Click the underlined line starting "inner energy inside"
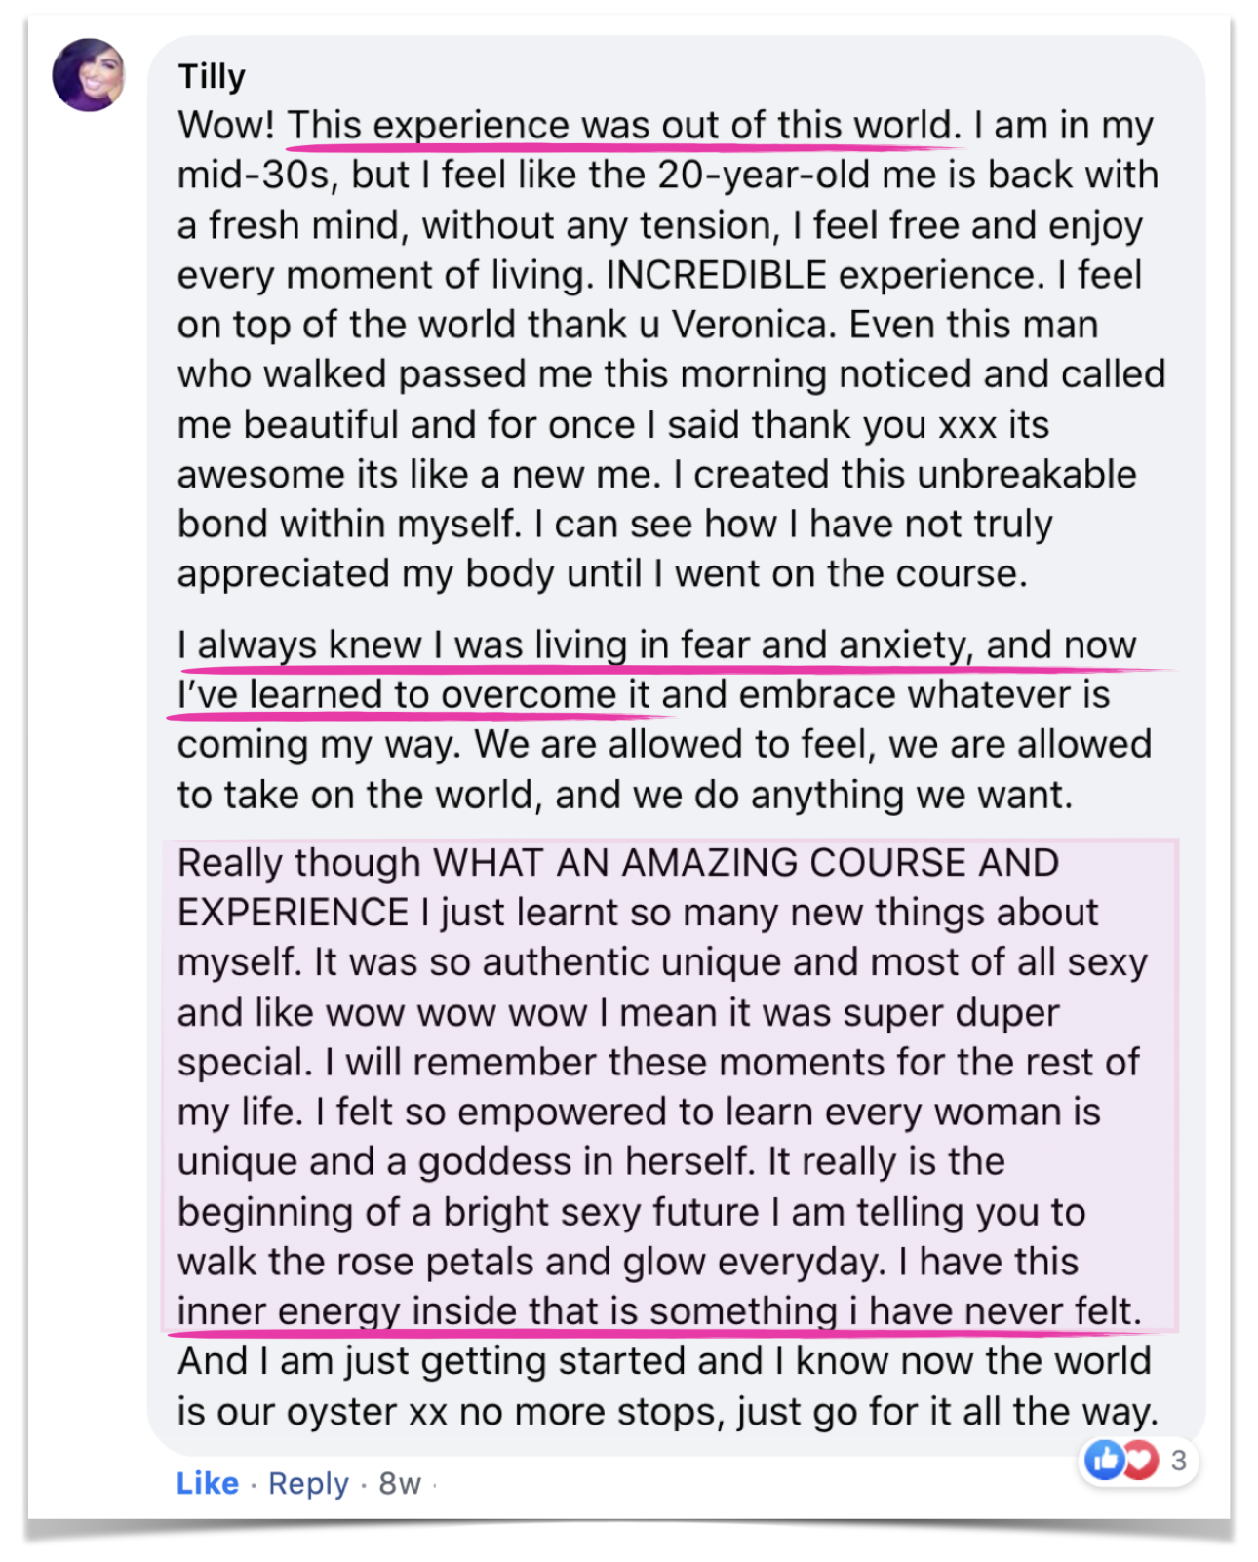The height and width of the screenshot is (1562, 1258). 658,1311
